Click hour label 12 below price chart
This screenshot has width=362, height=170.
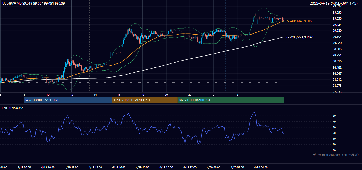pyautogui.click(x=71, y=95)
